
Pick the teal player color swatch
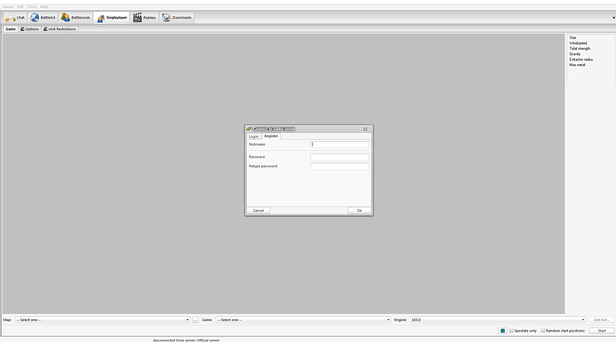tap(503, 330)
